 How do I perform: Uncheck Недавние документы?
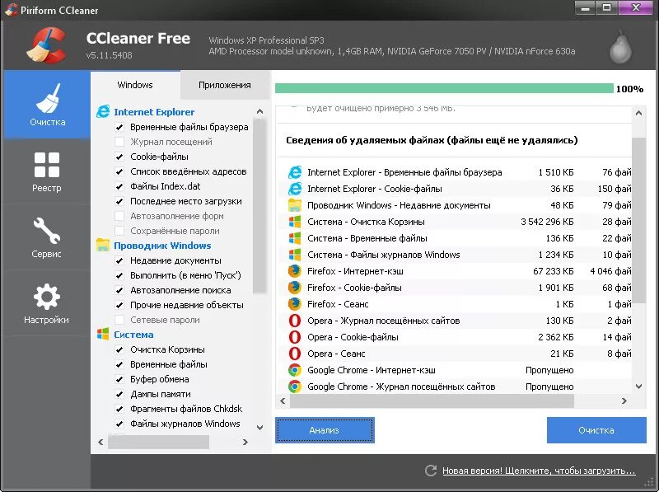click(119, 260)
